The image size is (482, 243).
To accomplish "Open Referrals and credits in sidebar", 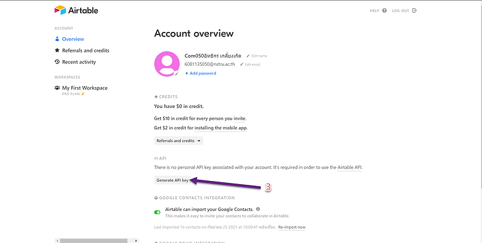I will point(85,51).
